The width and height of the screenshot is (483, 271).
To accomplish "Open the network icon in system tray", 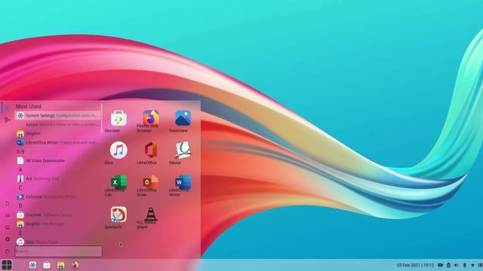I will click(x=472, y=265).
